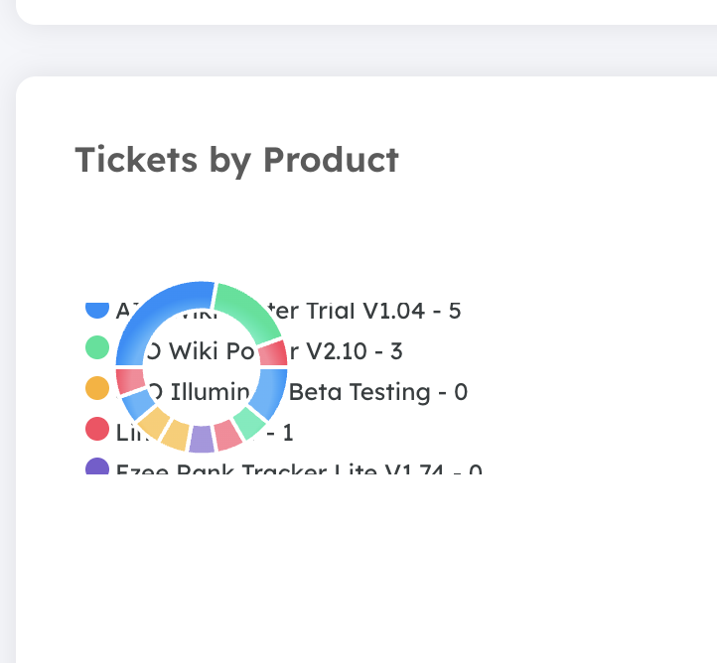
Task: Click the orange legend dot for Beta Testing
Action: point(96,388)
